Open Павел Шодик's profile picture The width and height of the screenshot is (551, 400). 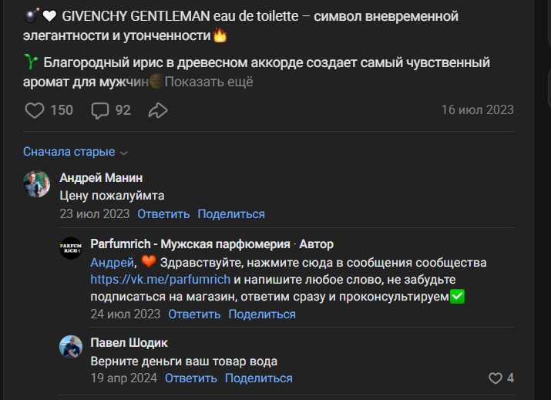click(71, 346)
